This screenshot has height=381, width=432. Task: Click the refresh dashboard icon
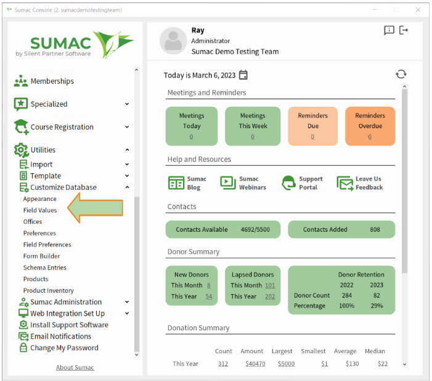click(x=401, y=74)
